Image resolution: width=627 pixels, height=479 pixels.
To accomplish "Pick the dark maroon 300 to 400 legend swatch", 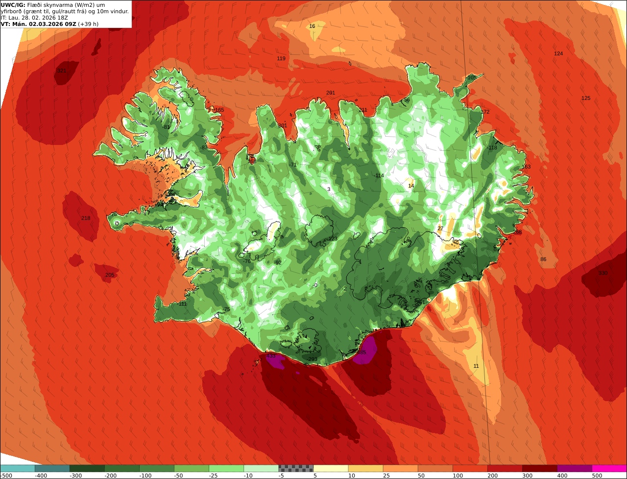I will [x=540, y=468].
